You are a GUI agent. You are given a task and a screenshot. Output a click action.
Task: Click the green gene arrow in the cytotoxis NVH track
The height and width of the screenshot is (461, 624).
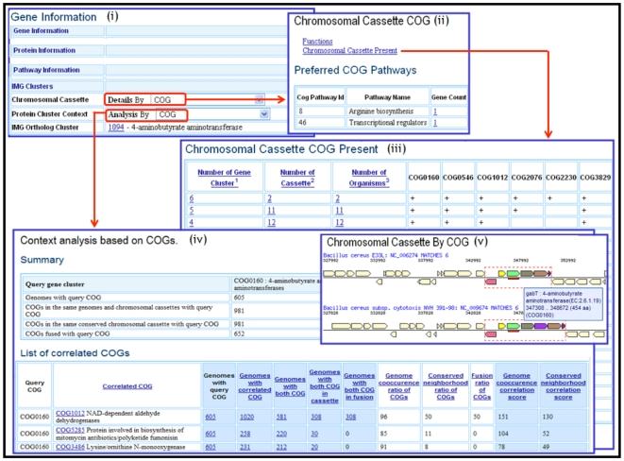tap(513, 325)
